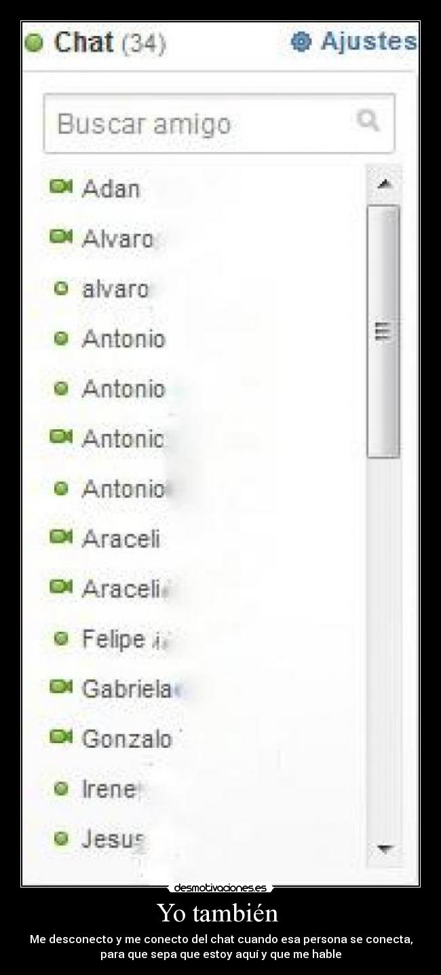
Task: Click the scrollbar down arrow
Action: 385,848
